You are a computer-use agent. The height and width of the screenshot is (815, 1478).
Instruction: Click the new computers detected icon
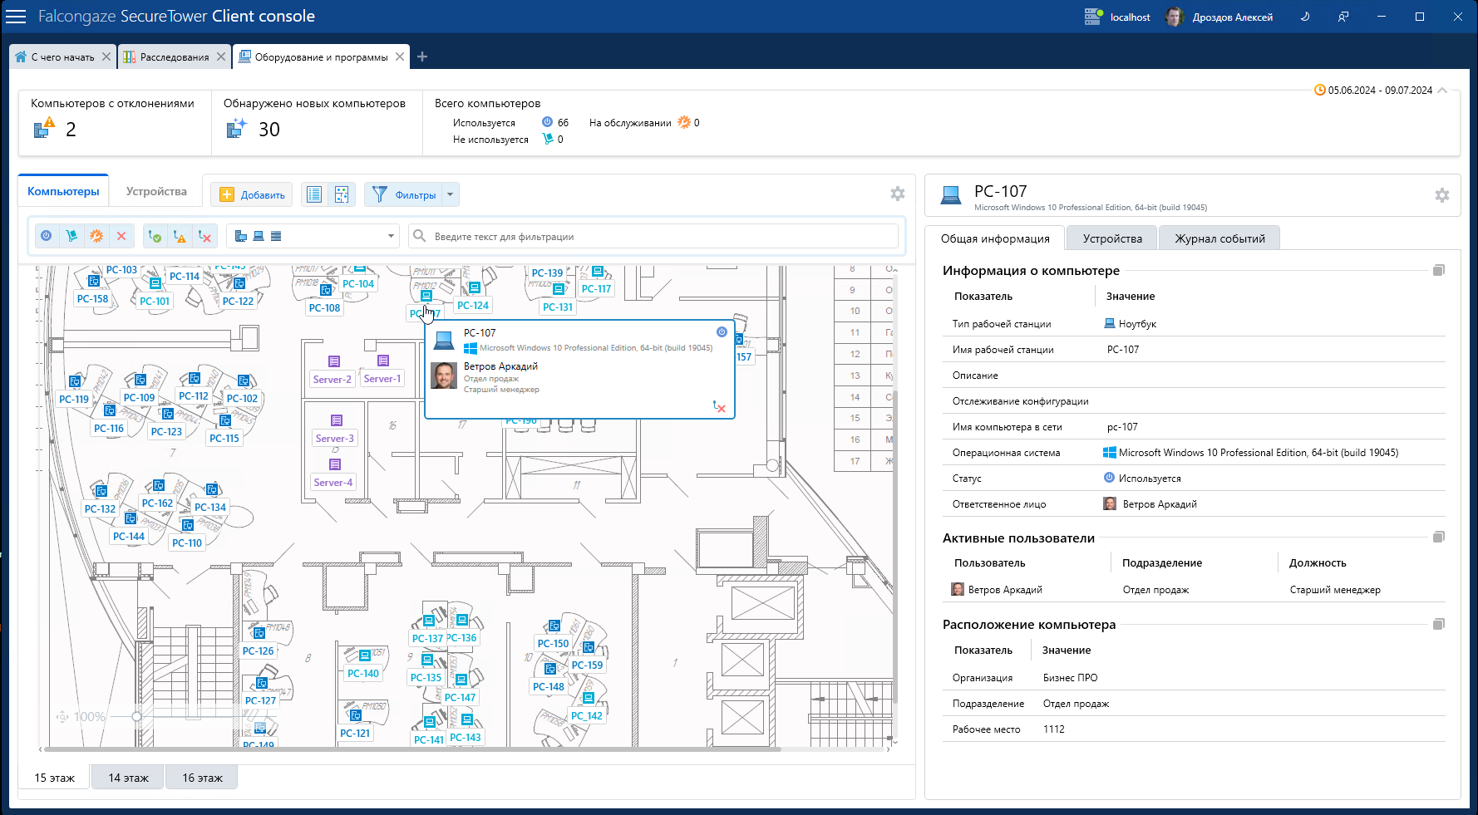237,128
